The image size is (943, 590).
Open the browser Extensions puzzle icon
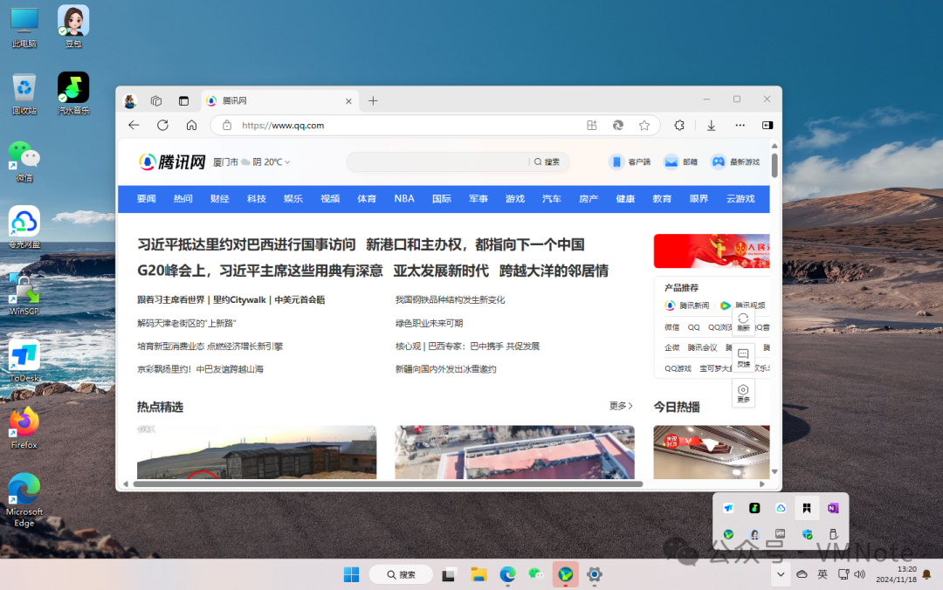679,125
